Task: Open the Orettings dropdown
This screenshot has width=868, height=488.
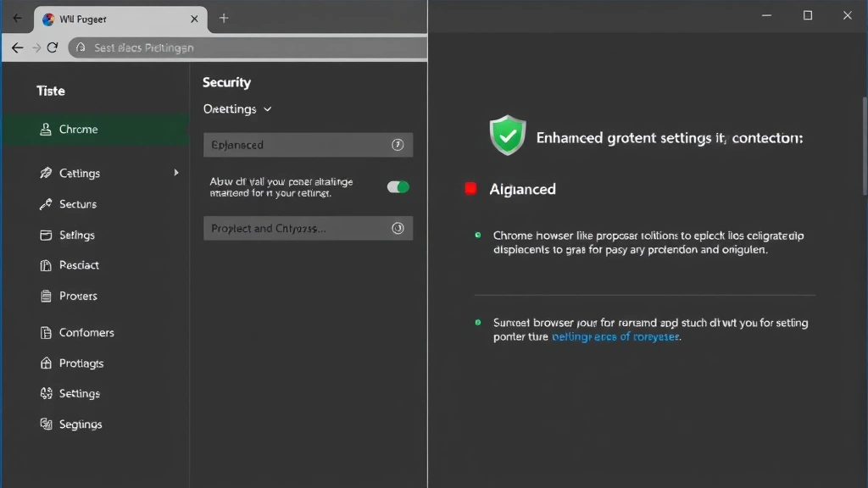Action: tap(237, 108)
